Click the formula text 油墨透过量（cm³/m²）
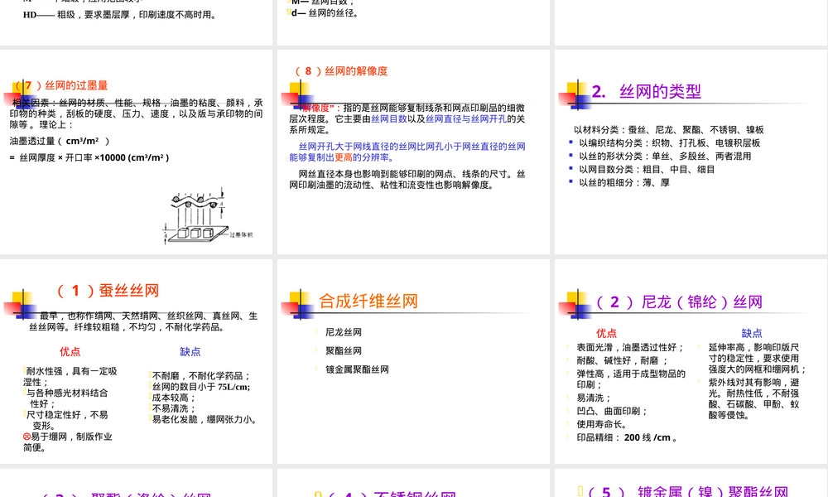828x497 pixels. (x=60, y=141)
